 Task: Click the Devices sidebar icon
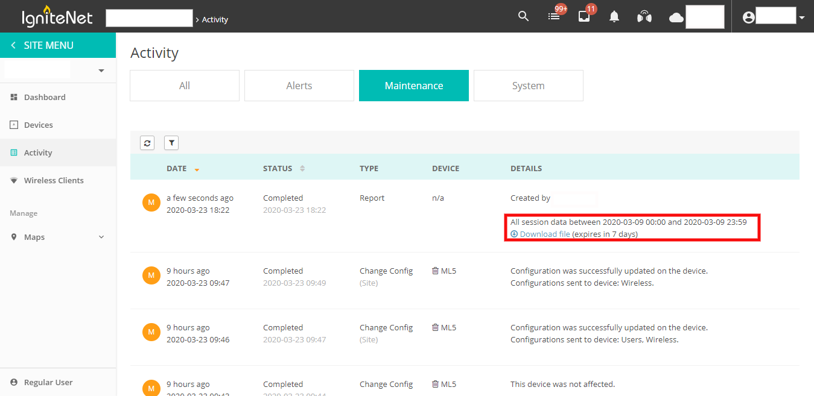pyautogui.click(x=14, y=125)
